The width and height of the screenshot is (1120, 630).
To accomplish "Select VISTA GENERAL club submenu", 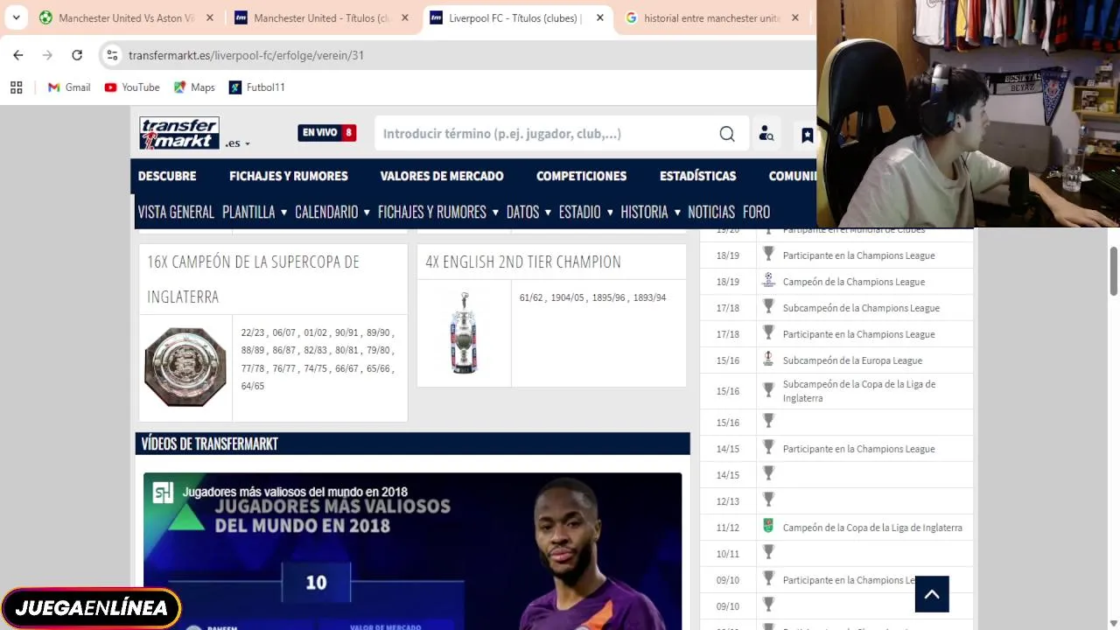I will 176,212.
